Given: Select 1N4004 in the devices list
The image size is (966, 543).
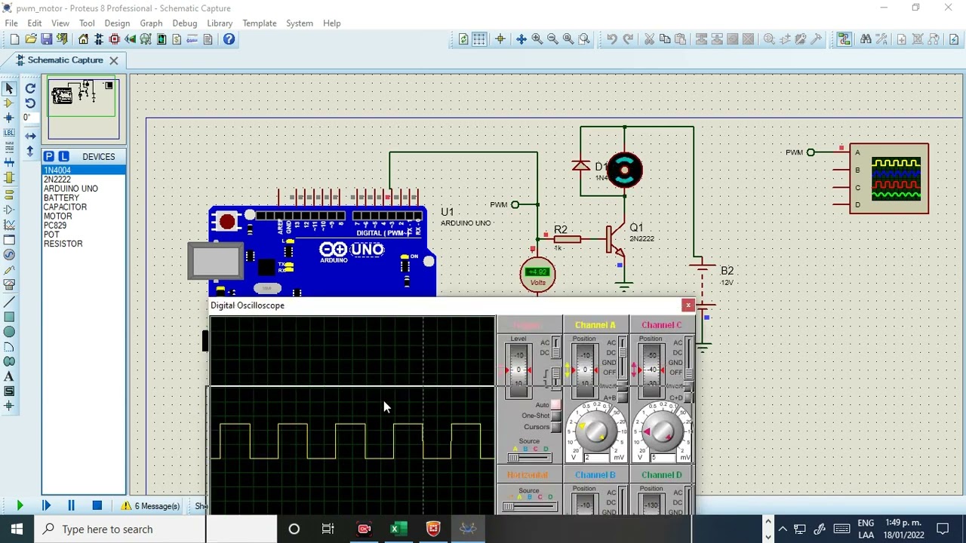Looking at the screenshot, I should [x=84, y=170].
